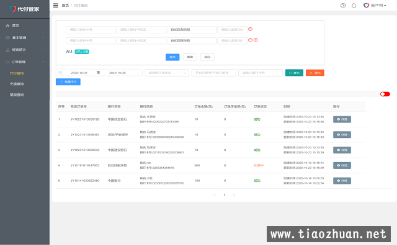
Task: Select 充值查询 in the sidebar
Action: click(x=17, y=84)
